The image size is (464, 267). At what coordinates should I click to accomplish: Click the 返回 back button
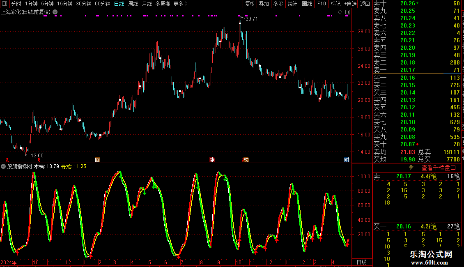tap(365, 4)
